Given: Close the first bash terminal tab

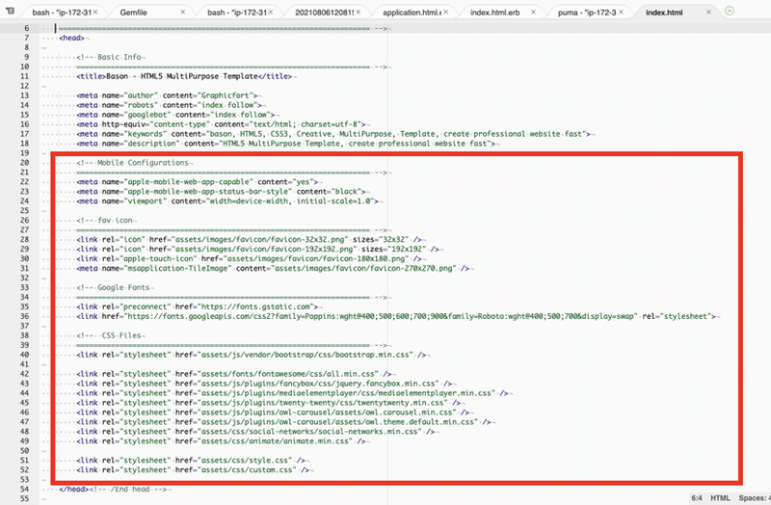Looking at the screenshot, I should pyautogui.click(x=95, y=12).
